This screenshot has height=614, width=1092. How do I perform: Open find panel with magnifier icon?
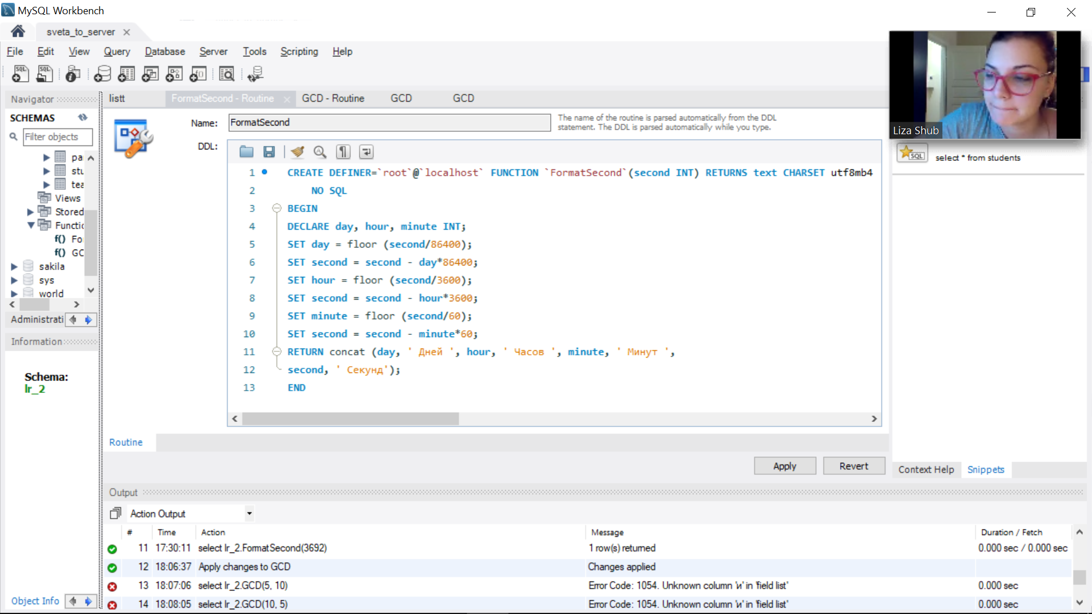click(x=320, y=152)
